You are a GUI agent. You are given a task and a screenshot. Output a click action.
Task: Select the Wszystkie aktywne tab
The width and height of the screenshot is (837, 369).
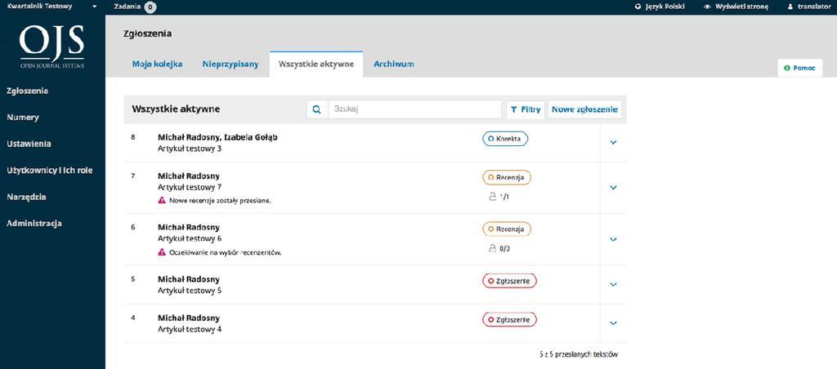[x=316, y=64]
